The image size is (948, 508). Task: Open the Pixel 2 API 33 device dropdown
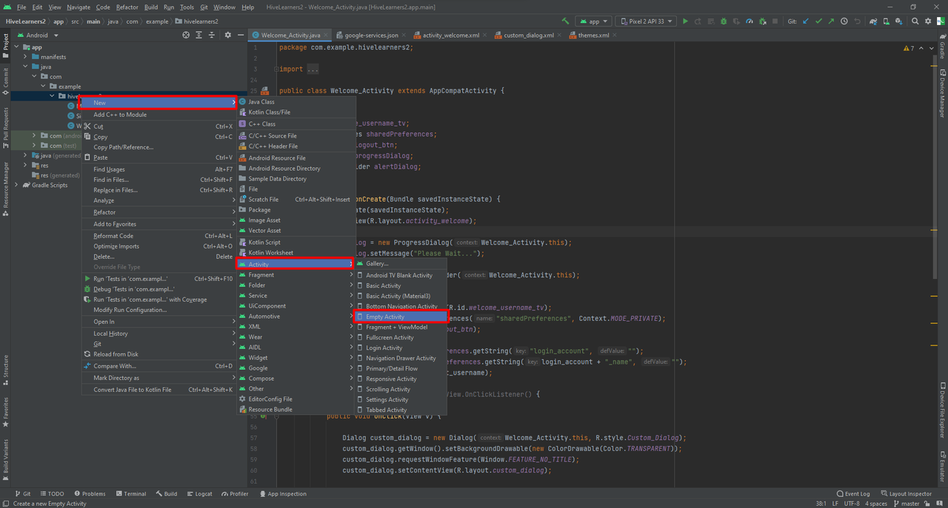point(647,21)
